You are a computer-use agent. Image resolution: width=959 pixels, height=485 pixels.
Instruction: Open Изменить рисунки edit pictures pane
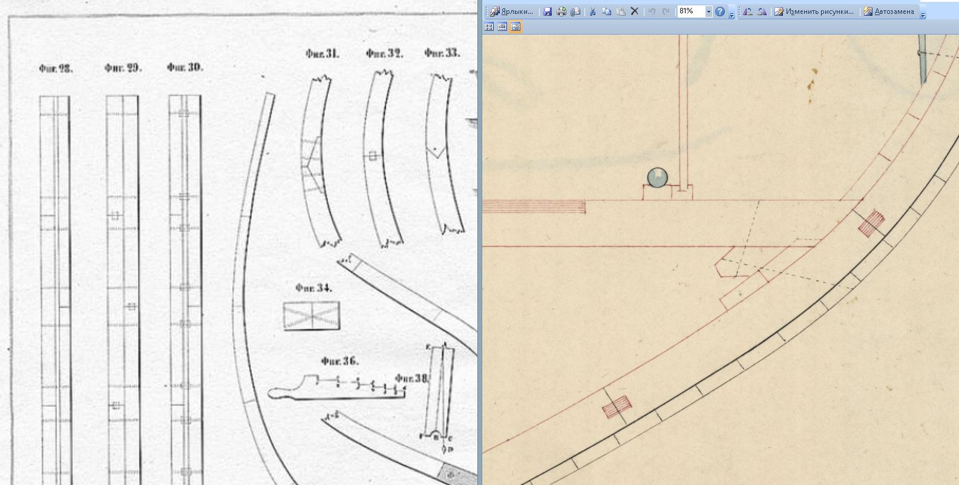point(815,12)
